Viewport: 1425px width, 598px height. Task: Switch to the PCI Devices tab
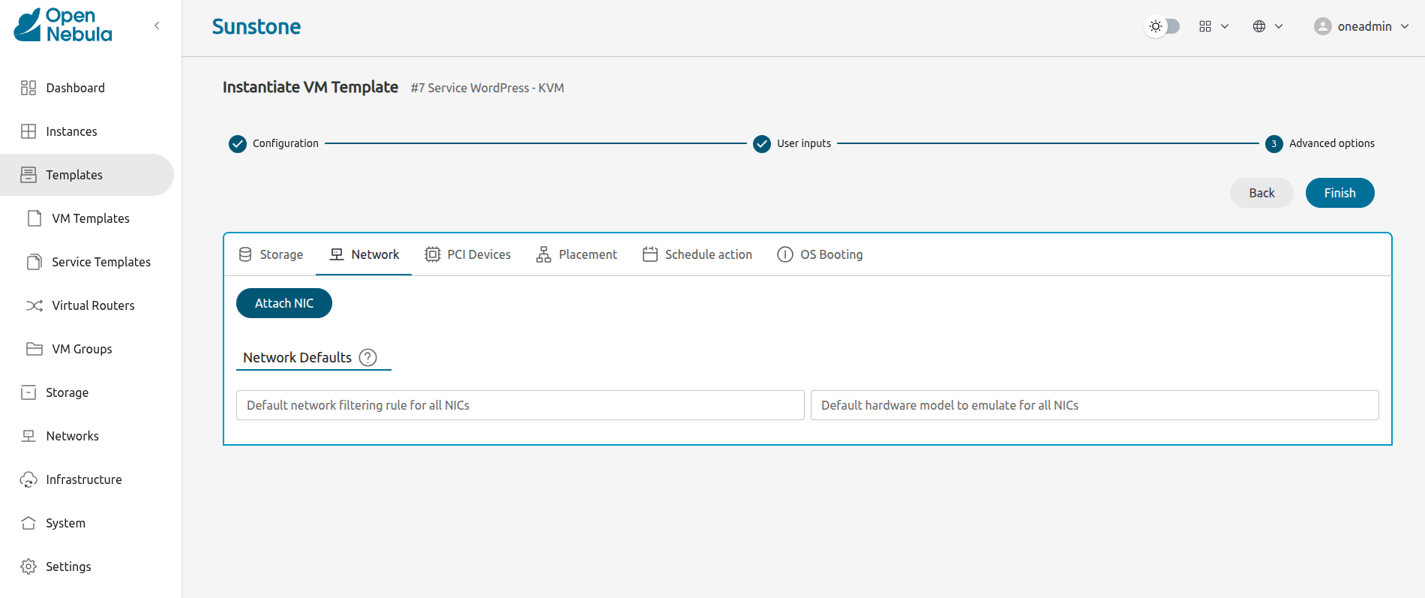click(468, 254)
